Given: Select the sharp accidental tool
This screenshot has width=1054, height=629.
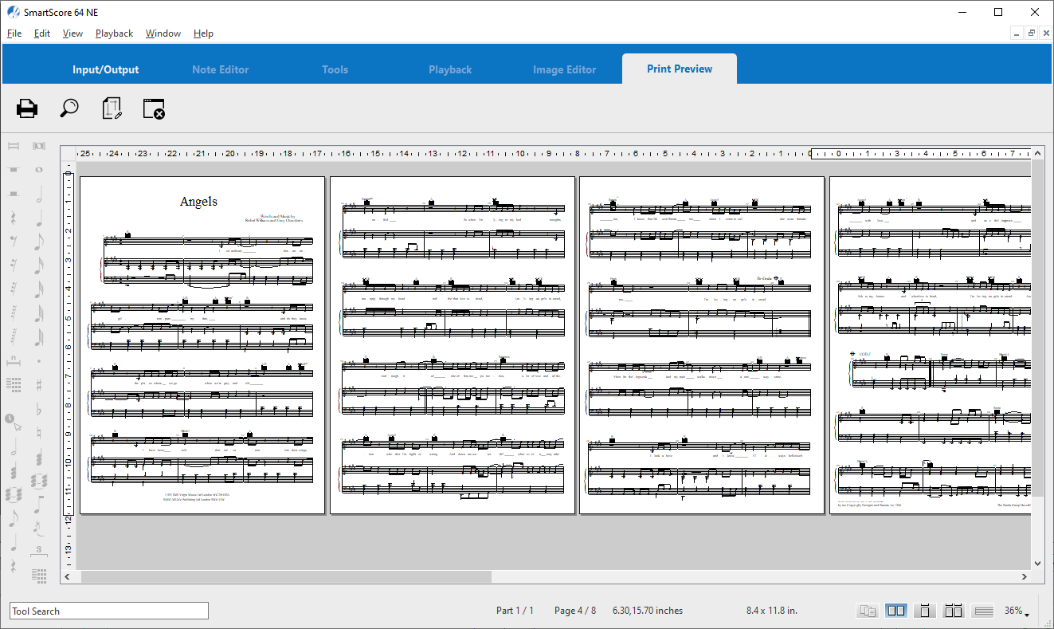Looking at the screenshot, I should click(38, 384).
